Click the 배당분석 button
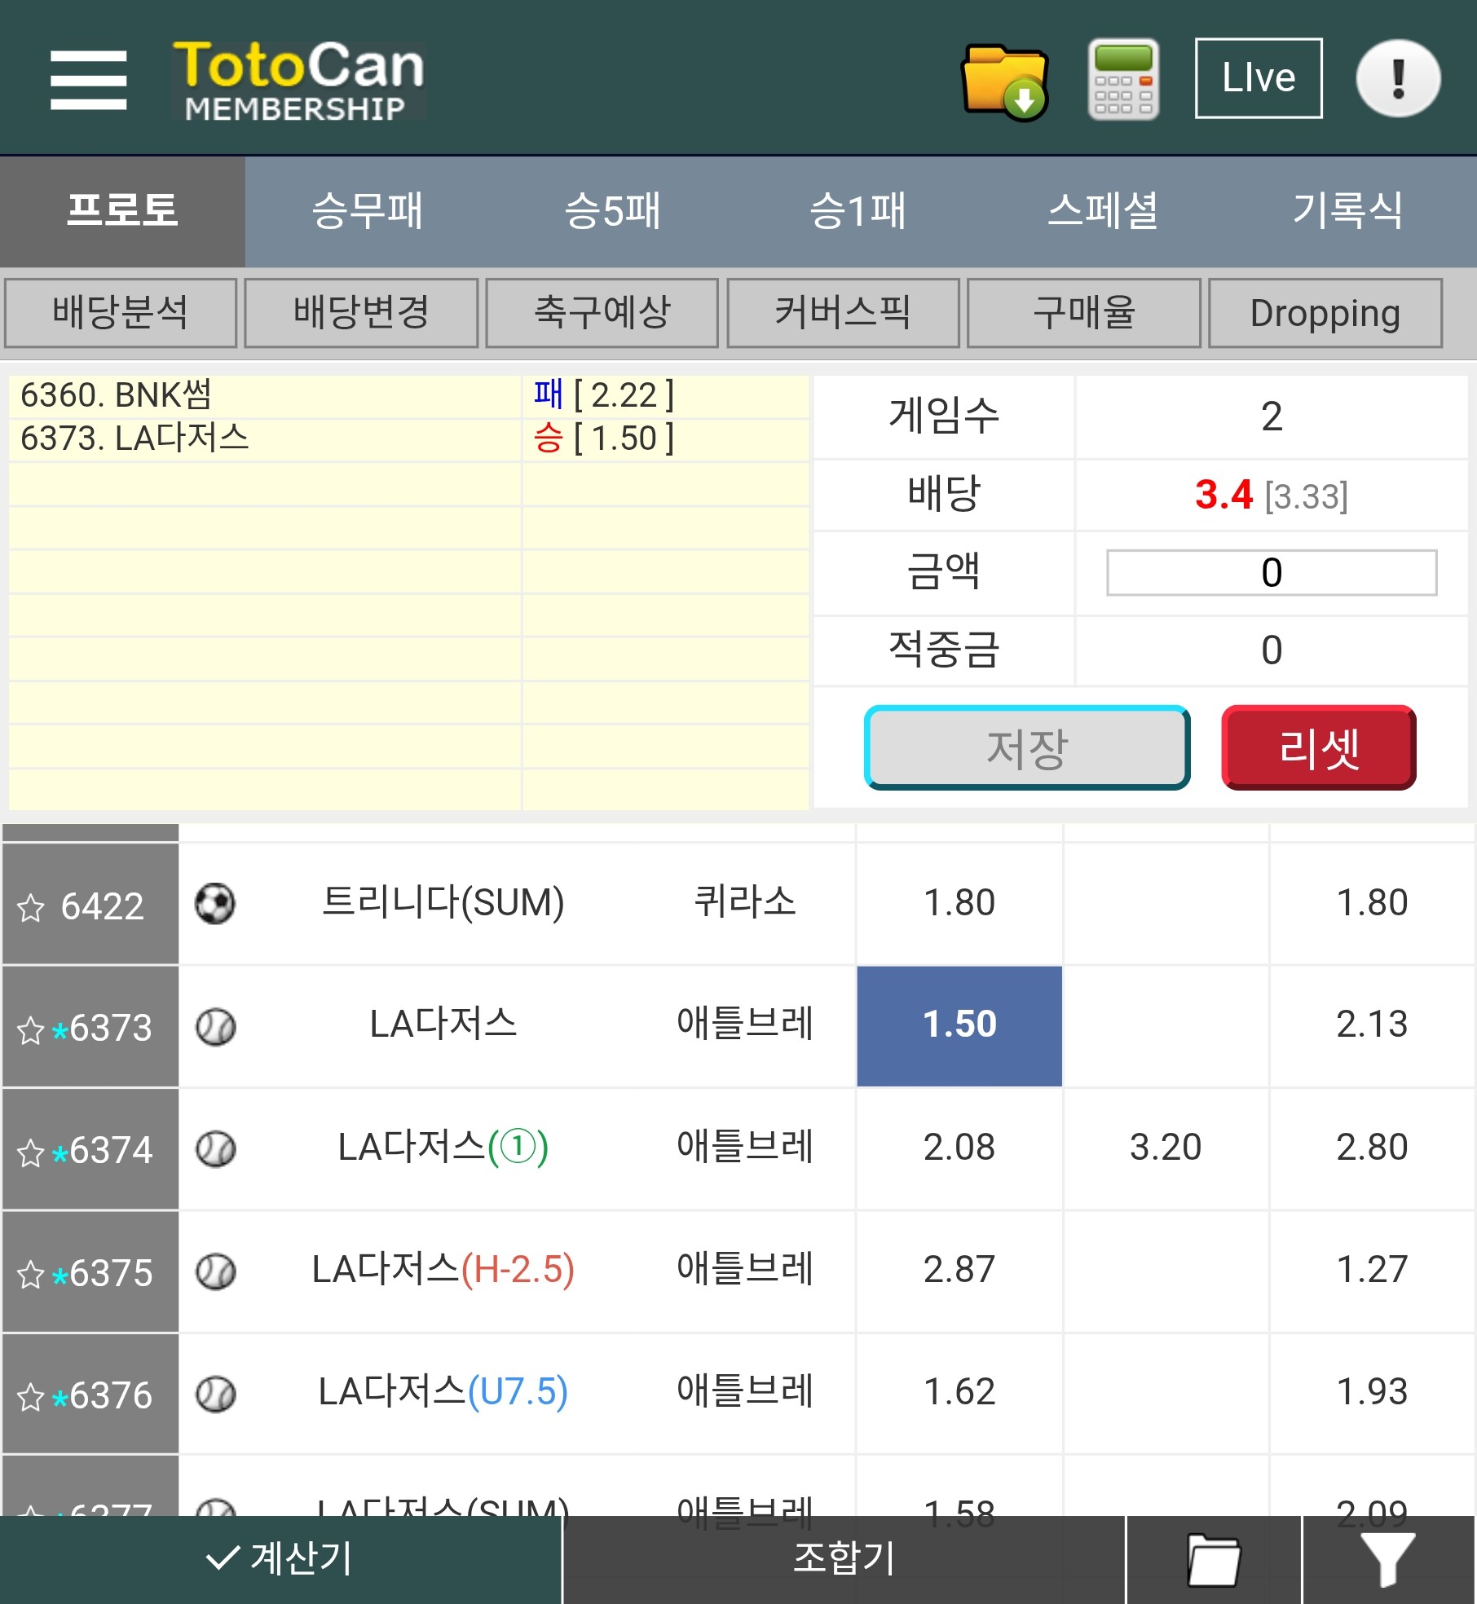1477x1604 pixels. click(121, 313)
